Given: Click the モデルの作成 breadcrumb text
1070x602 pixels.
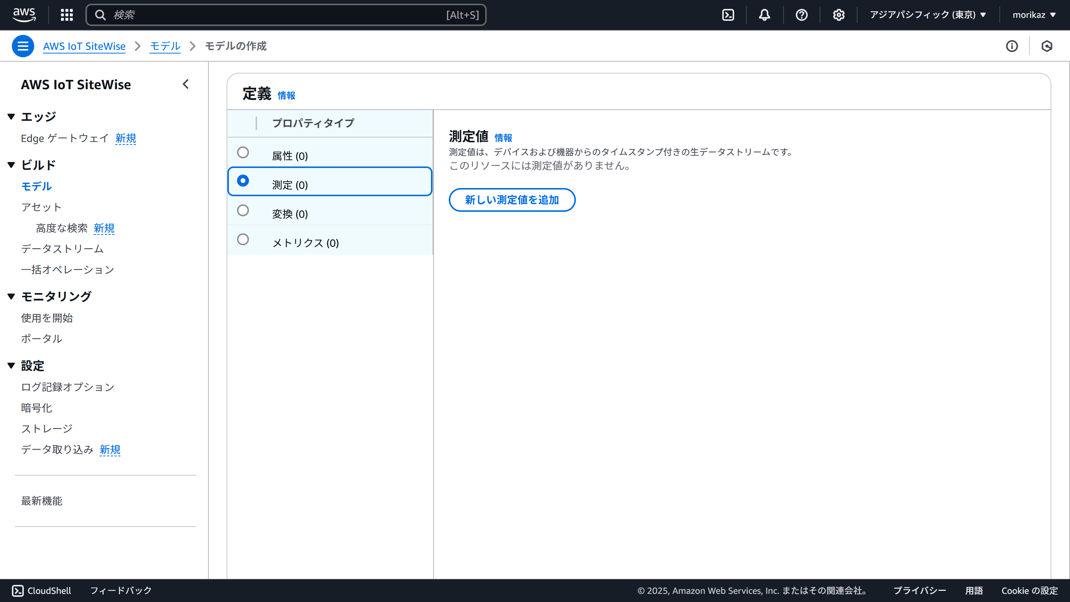Looking at the screenshot, I should click(x=236, y=46).
